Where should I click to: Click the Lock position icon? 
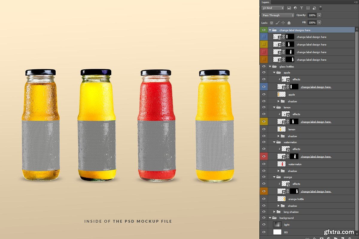click(x=283, y=23)
